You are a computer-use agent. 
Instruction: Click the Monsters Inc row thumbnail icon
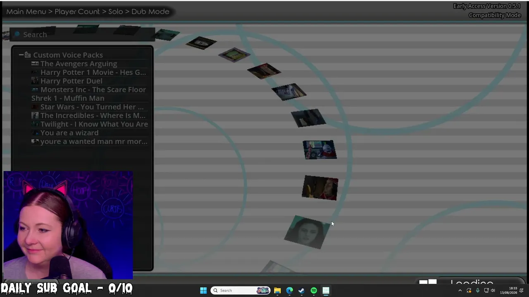click(35, 90)
